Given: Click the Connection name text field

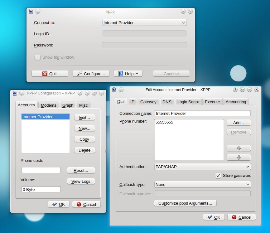Looking at the screenshot, I should pyautogui.click(x=202, y=114).
